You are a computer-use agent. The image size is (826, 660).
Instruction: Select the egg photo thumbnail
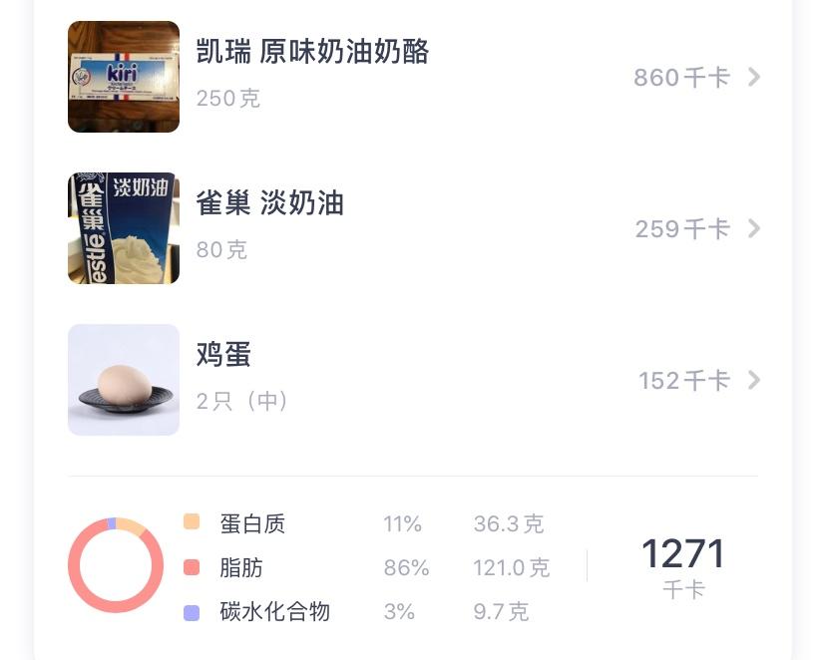pos(124,380)
